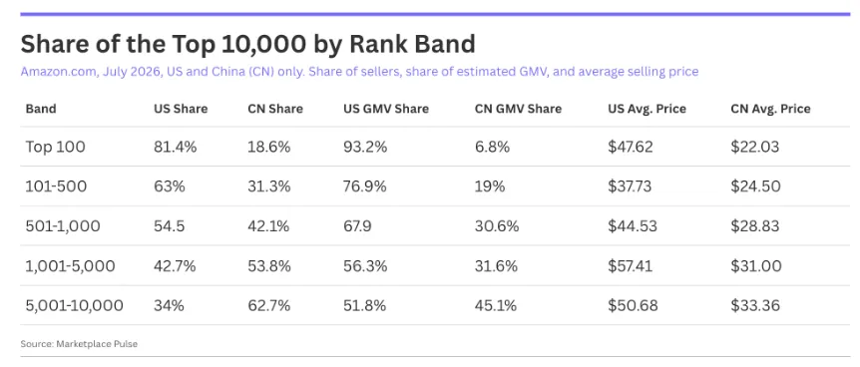Click the US Share column header
Viewport: 860px width, 367px height.
point(181,109)
